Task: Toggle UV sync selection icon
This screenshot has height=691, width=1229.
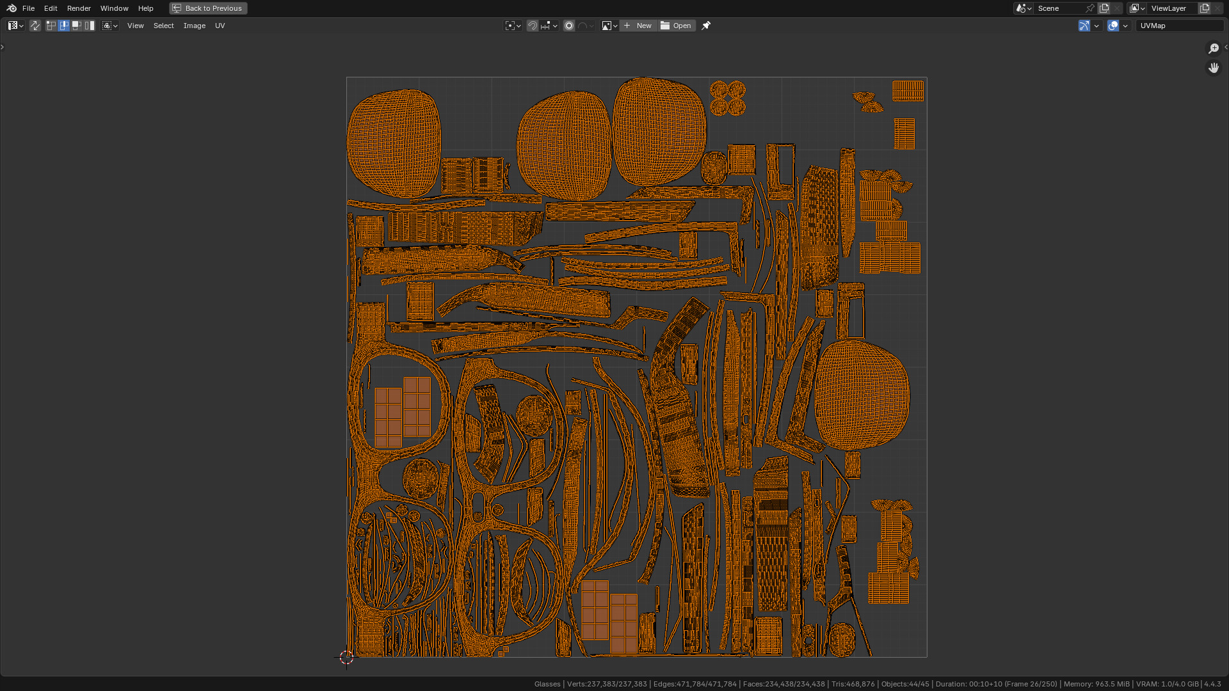Action: pyautogui.click(x=35, y=26)
